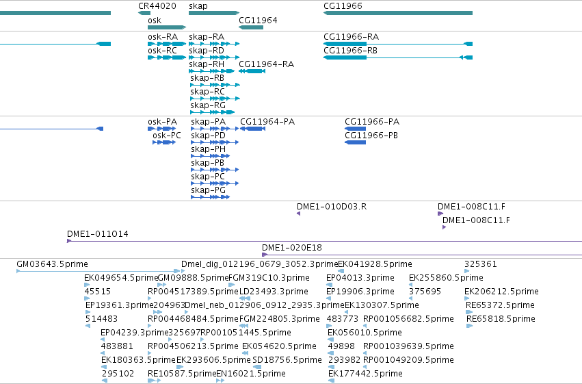Open transcript skap-RA

[207, 37]
